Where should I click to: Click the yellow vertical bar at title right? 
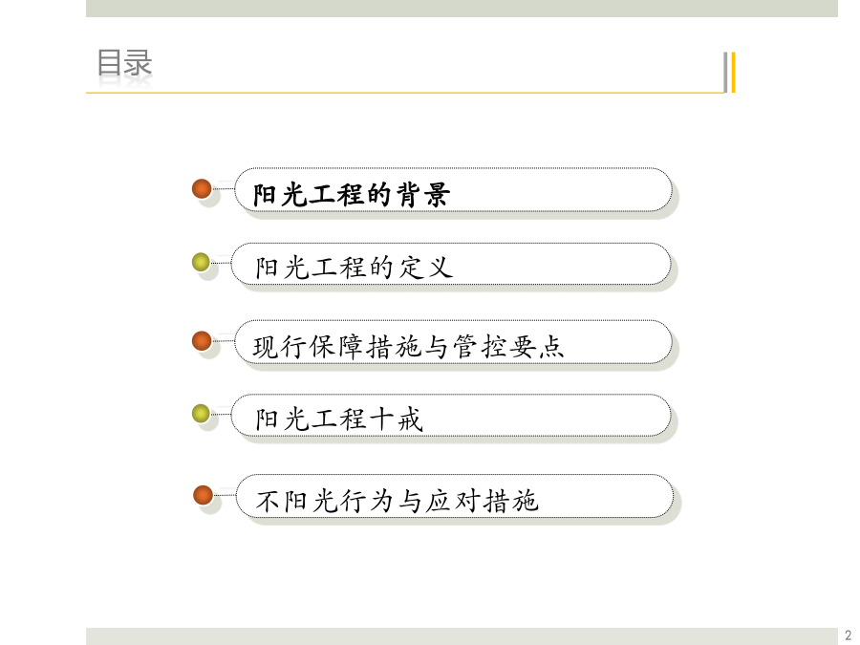733,73
